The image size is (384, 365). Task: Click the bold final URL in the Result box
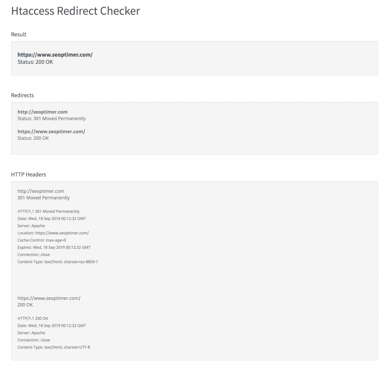coord(55,55)
